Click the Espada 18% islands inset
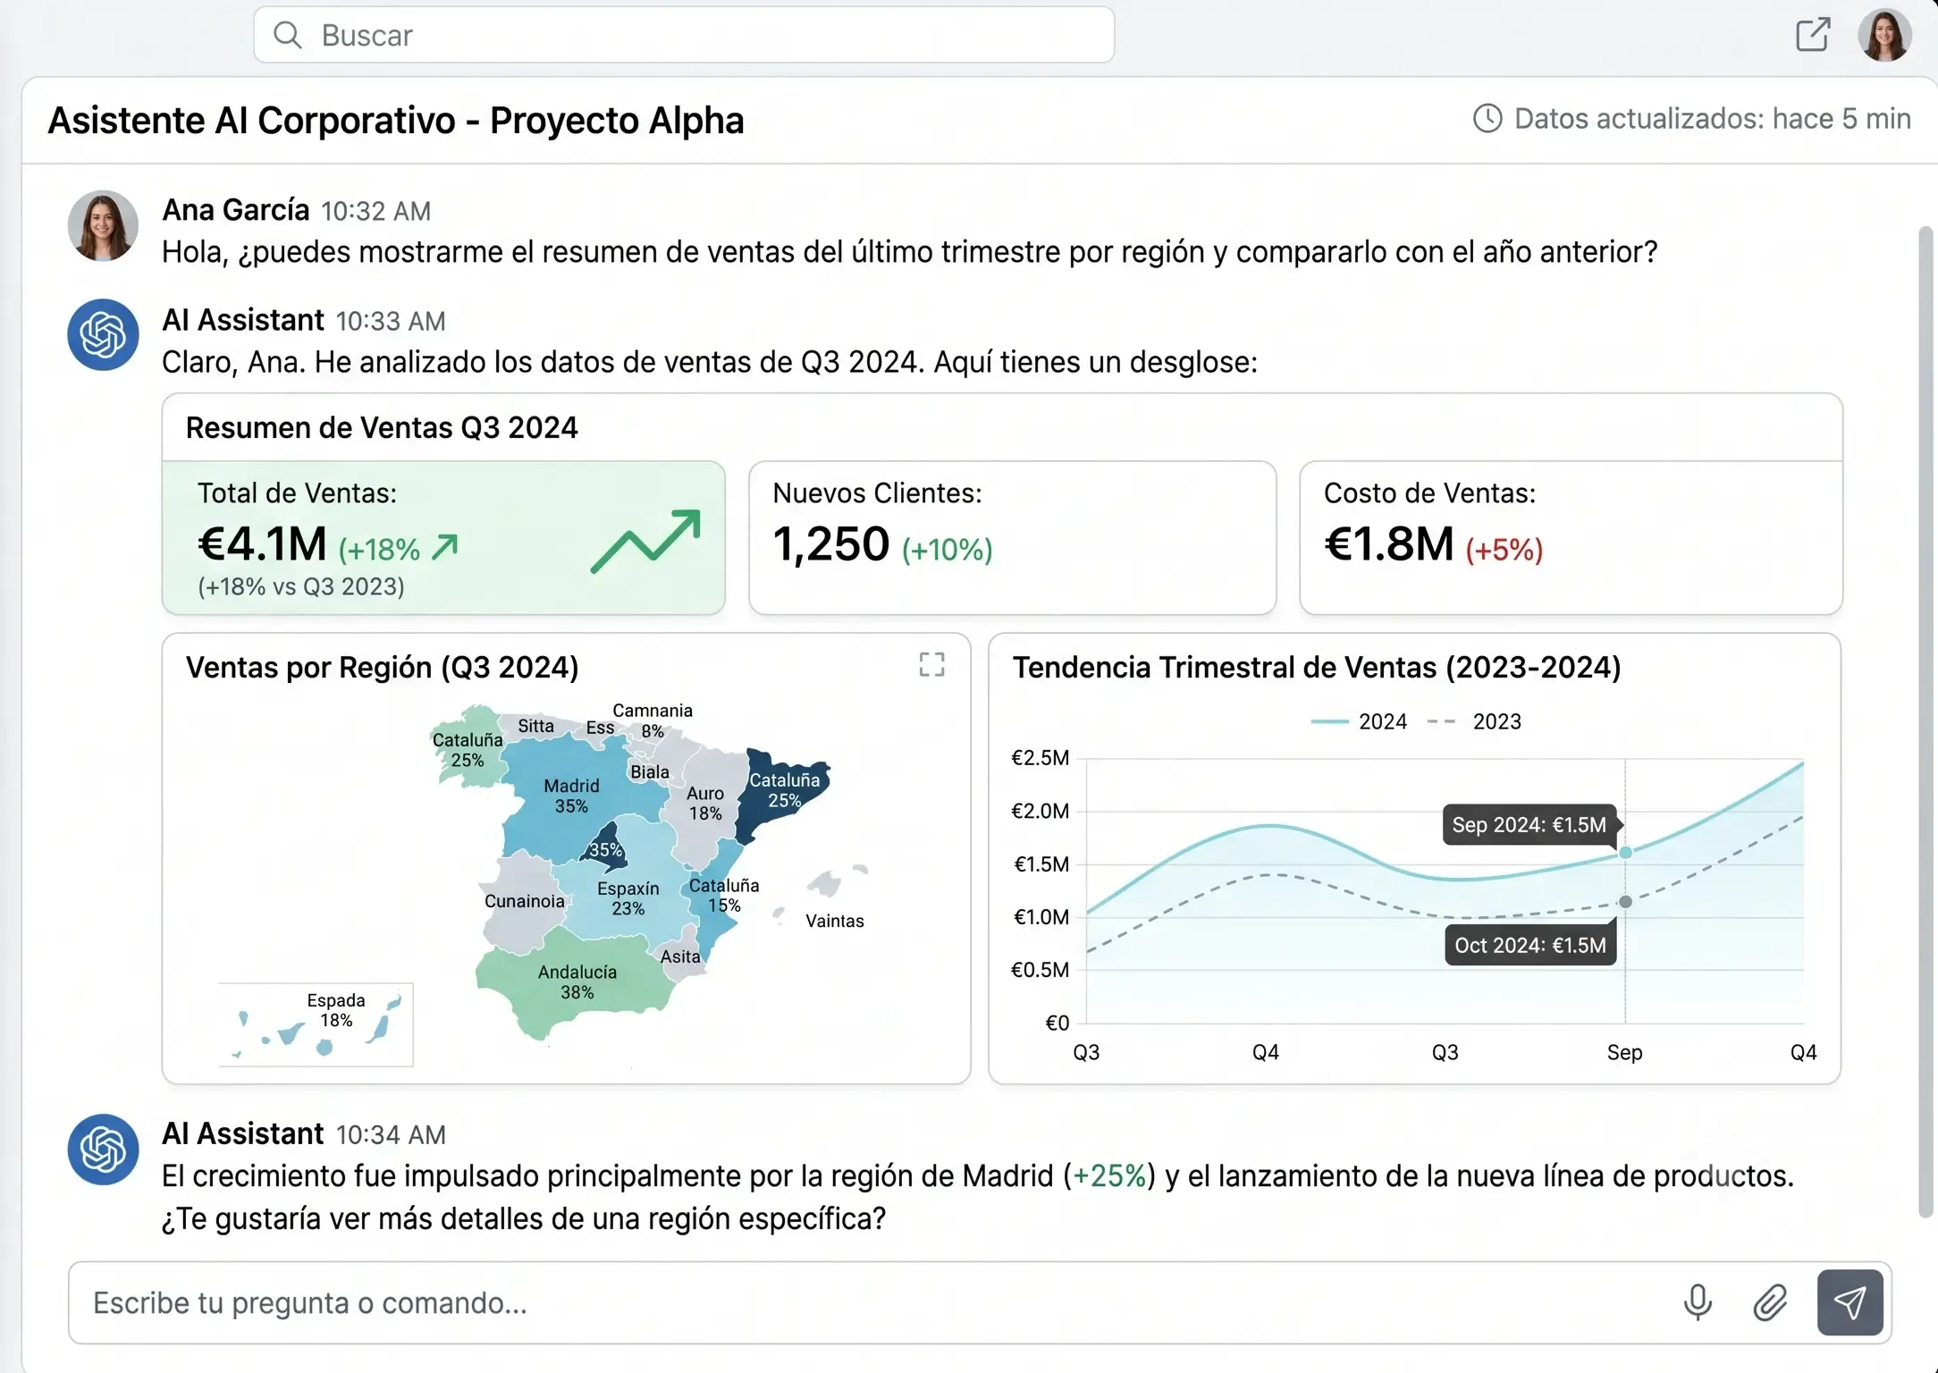This screenshot has width=1938, height=1373. point(316,1024)
